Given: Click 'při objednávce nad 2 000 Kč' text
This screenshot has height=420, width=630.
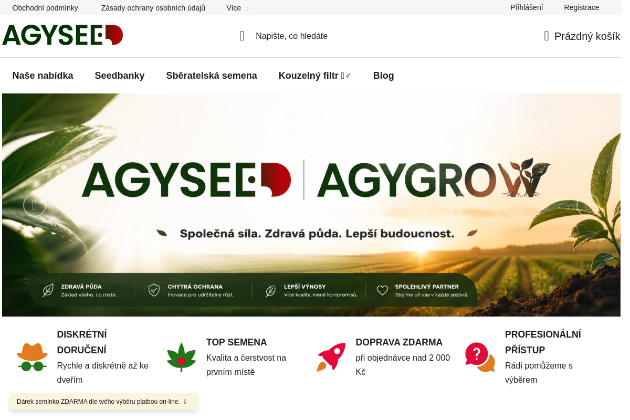Looking at the screenshot, I should coord(403,365).
